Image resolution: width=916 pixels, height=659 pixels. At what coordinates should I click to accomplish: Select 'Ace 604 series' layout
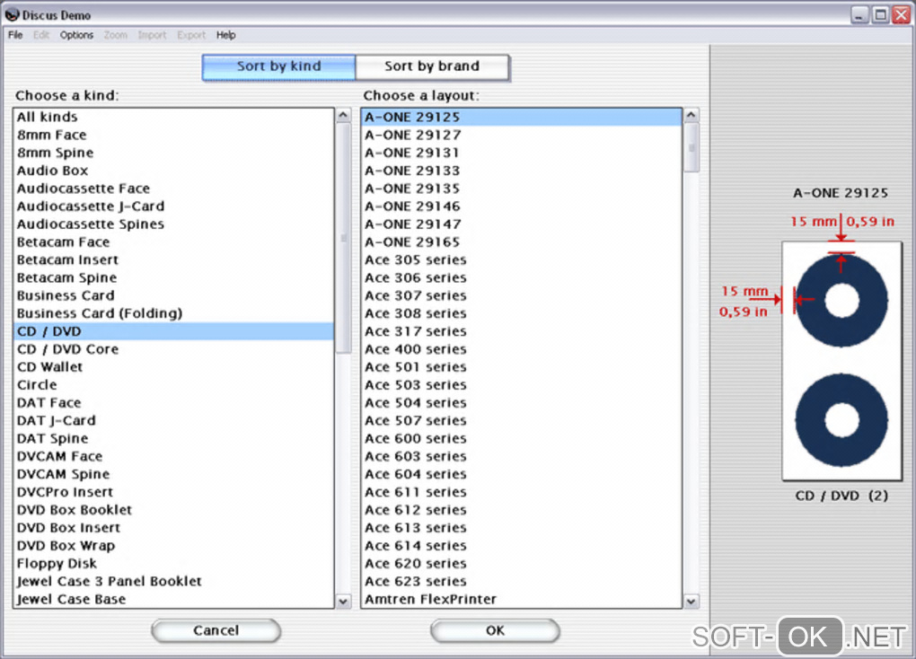click(522, 474)
